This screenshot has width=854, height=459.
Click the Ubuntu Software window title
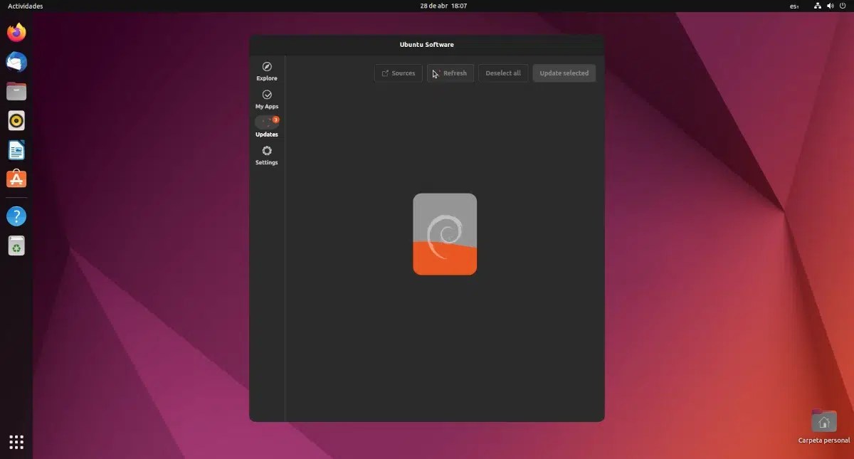tap(426, 45)
